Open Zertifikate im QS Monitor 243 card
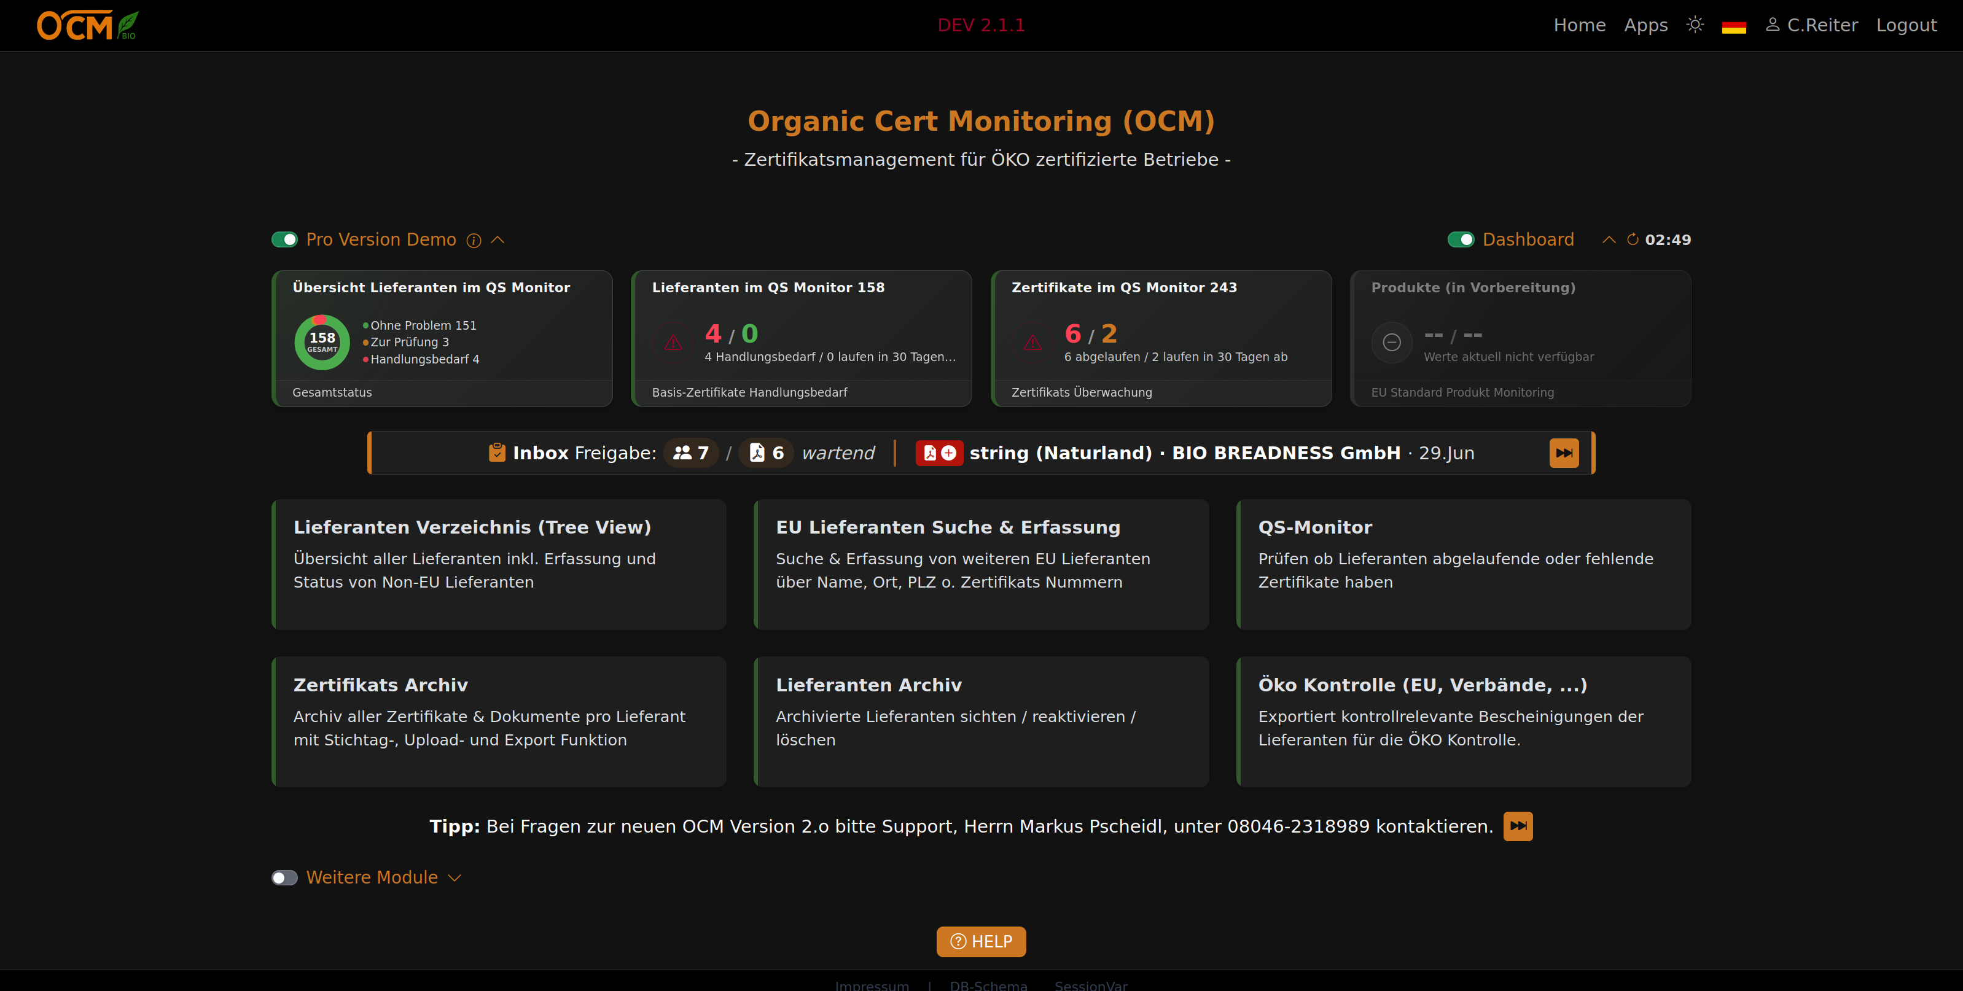Viewport: 1963px width, 991px height. click(x=1161, y=338)
